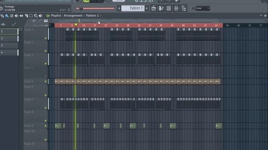Open the Line snap dropdown

[x=203, y=8]
